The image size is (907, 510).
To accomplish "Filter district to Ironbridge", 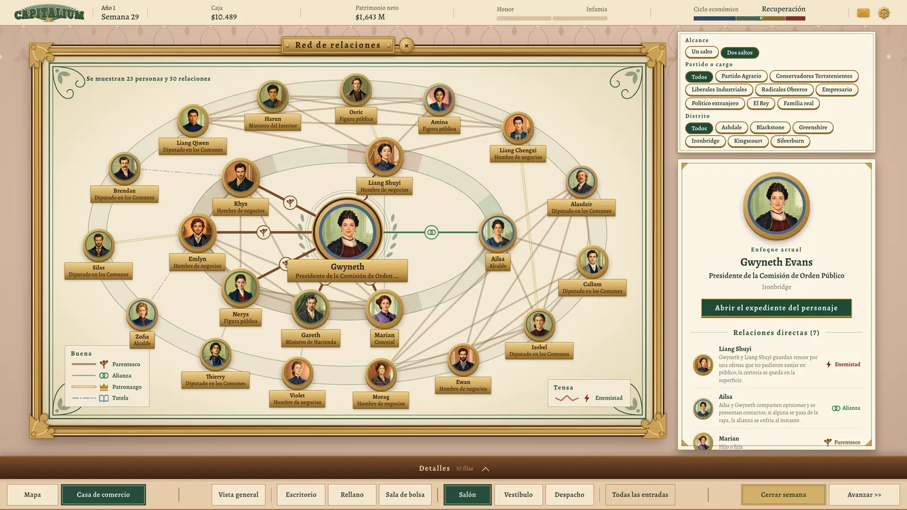I will 705,141.
